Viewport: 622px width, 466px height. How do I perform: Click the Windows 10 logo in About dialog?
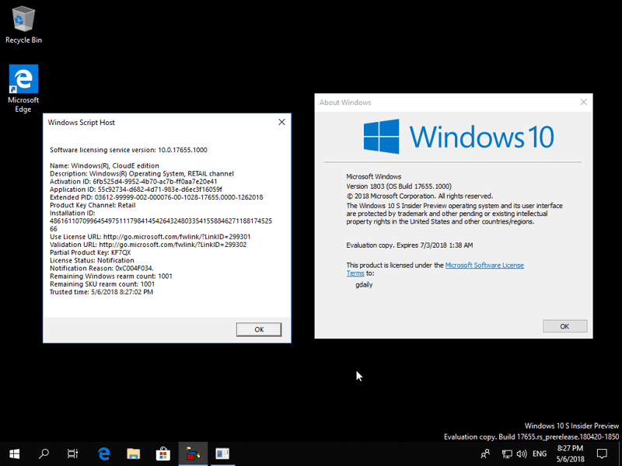pos(459,137)
